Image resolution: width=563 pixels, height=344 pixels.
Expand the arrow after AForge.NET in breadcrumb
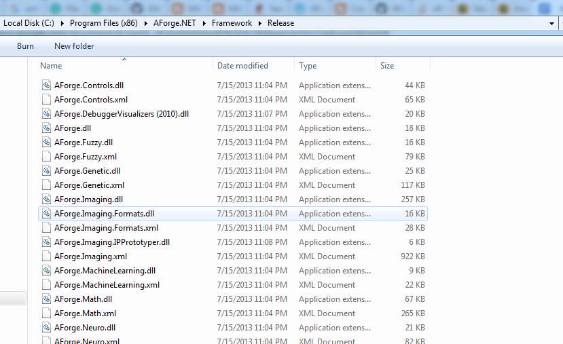[204, 23]
